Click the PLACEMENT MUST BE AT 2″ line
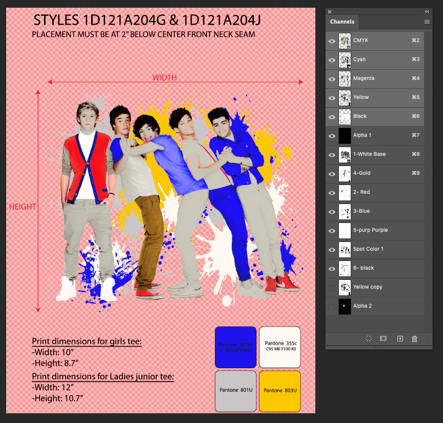 tap(144, 34)
